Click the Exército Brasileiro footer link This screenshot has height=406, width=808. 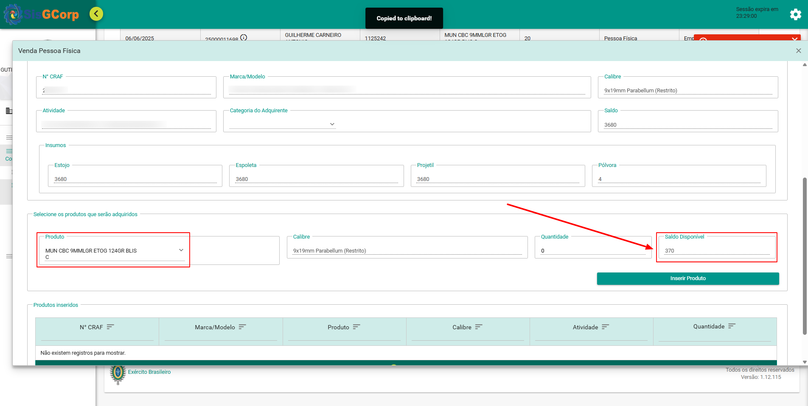click(149, 372)
